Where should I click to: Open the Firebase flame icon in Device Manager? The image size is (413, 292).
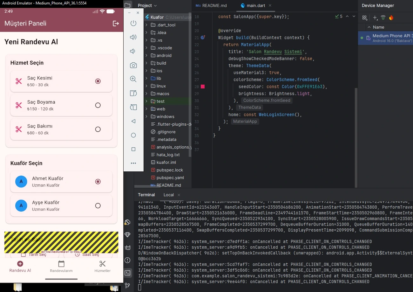(391, 18)
